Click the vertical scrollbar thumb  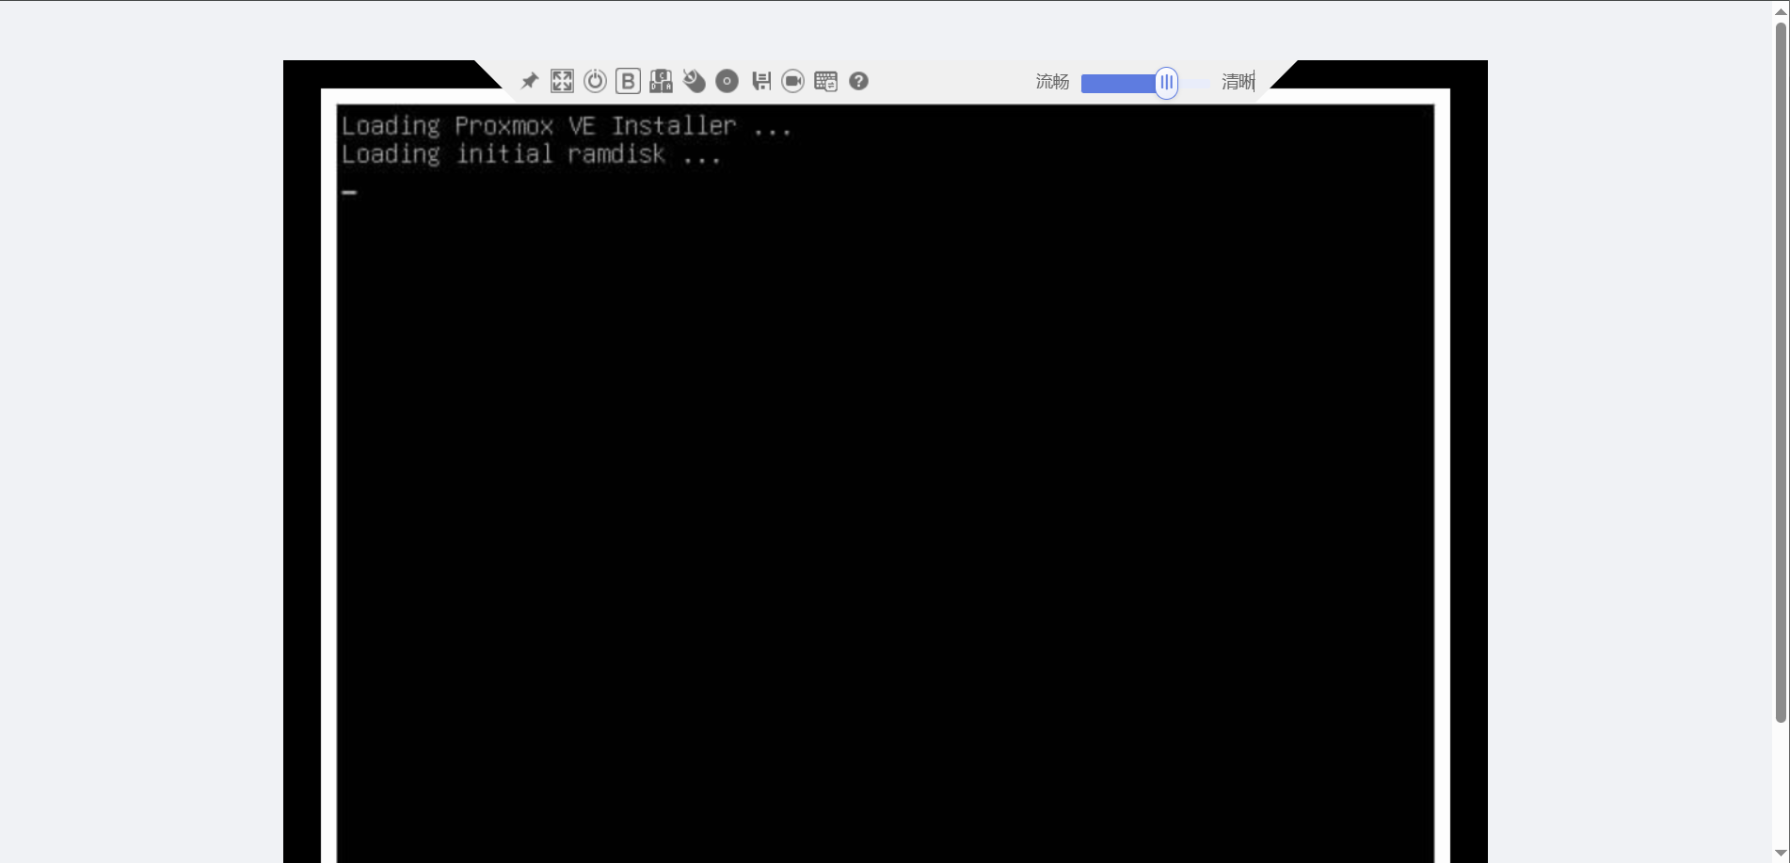tap(1781, 376)
